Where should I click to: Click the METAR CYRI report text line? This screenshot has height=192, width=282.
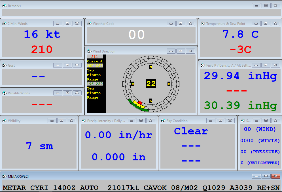141,188
